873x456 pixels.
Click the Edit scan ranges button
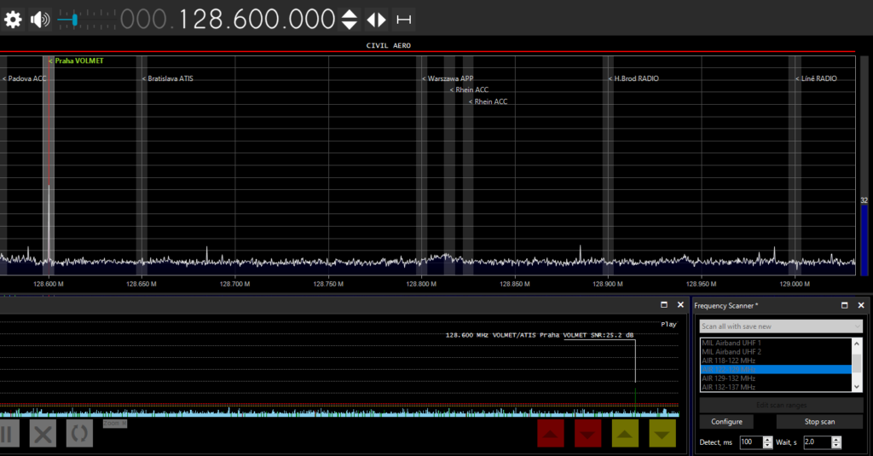click(781, 405)
